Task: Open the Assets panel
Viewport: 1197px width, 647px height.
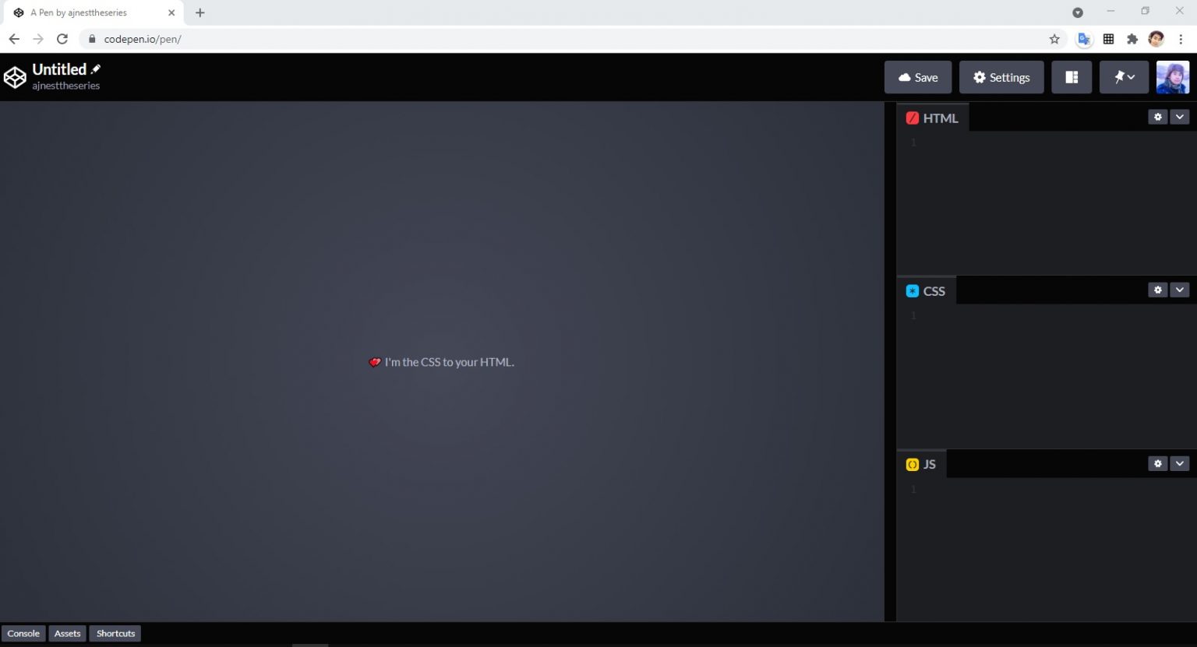Action: point(67,634)
